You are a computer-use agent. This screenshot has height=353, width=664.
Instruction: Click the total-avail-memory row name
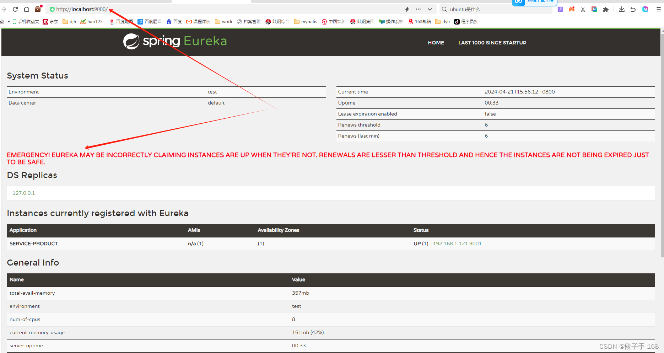(32, 293)
